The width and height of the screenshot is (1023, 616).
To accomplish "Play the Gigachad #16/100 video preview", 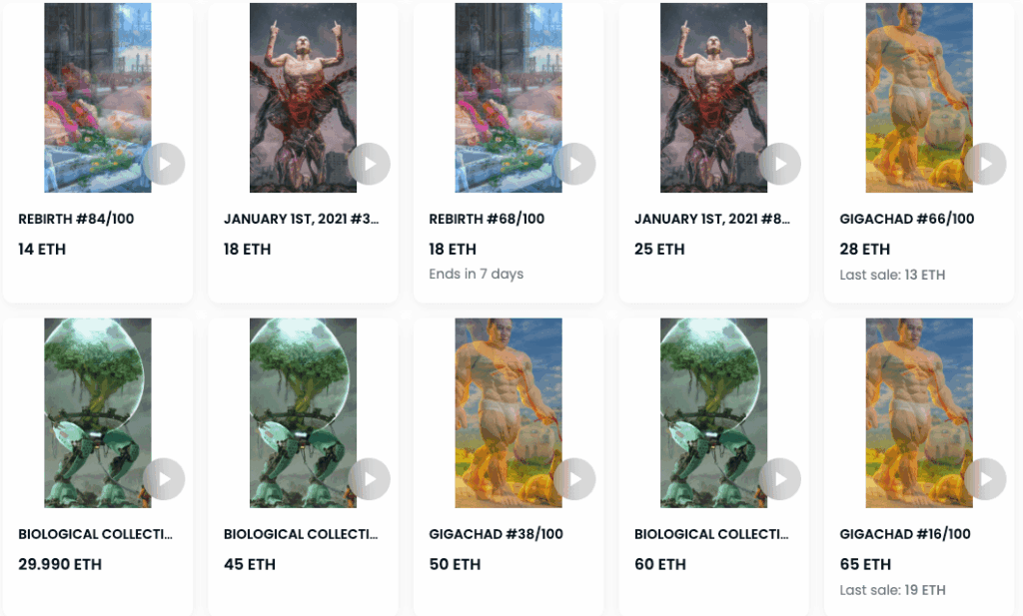I will 986,479.
